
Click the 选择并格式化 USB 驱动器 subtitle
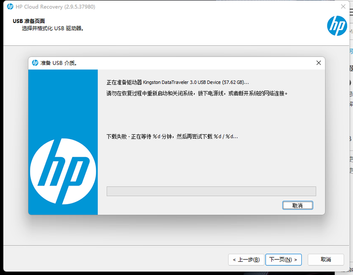click(x=53, y=29)
